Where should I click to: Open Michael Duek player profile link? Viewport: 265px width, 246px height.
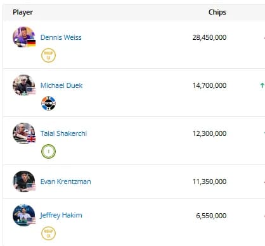tap(61, 85)
